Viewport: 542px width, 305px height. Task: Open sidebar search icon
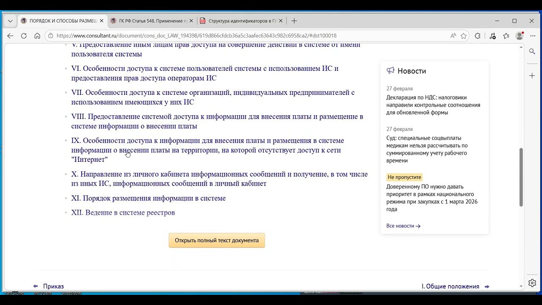pyautogui.click(x=532, y=51)
